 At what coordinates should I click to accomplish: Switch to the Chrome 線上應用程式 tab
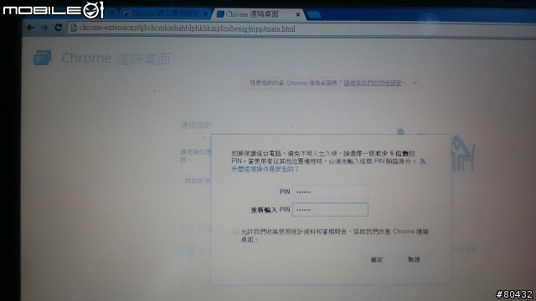[165, 13]
